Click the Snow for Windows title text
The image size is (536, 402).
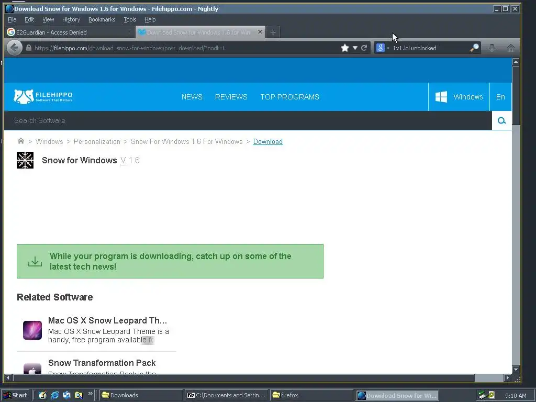[80, 160]
